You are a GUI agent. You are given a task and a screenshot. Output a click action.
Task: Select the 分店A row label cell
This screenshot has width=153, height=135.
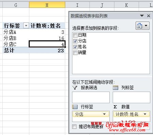[x=16, y=32]
